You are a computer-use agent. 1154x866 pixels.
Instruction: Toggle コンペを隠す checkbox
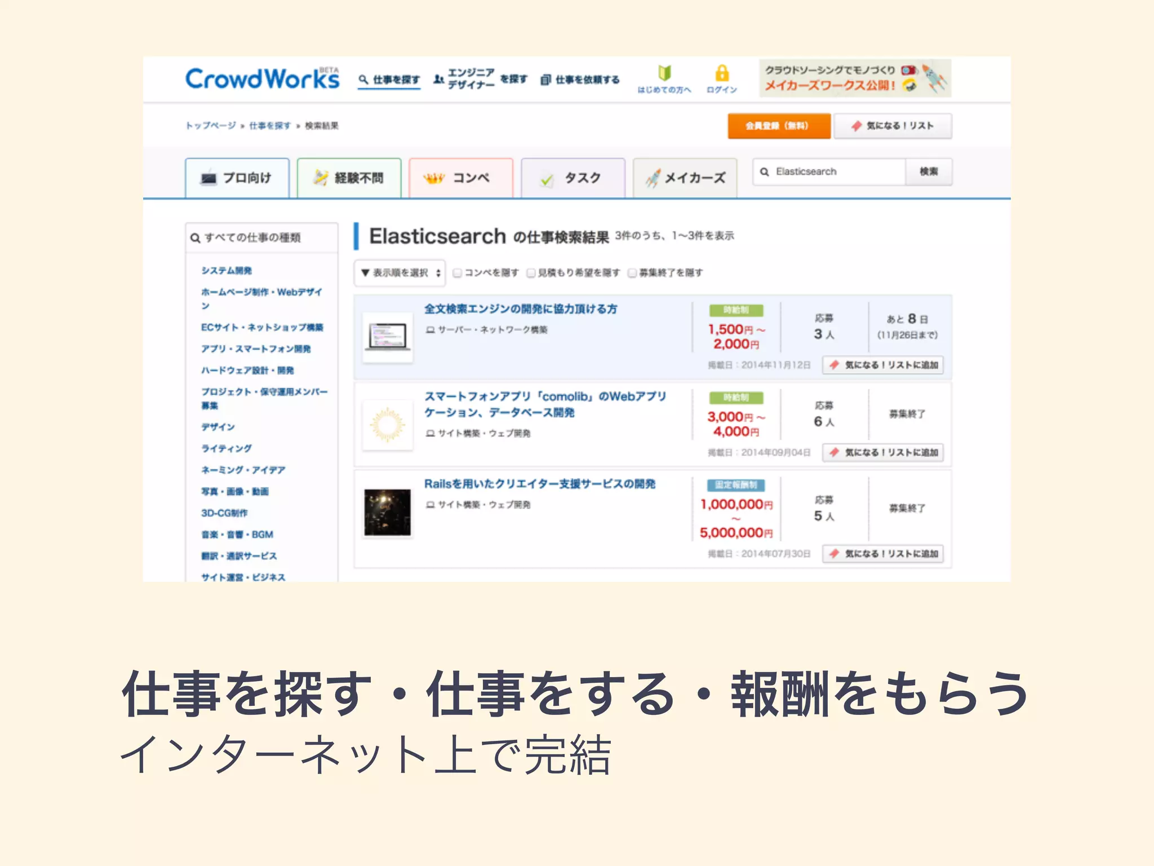[x=458, y=273]
